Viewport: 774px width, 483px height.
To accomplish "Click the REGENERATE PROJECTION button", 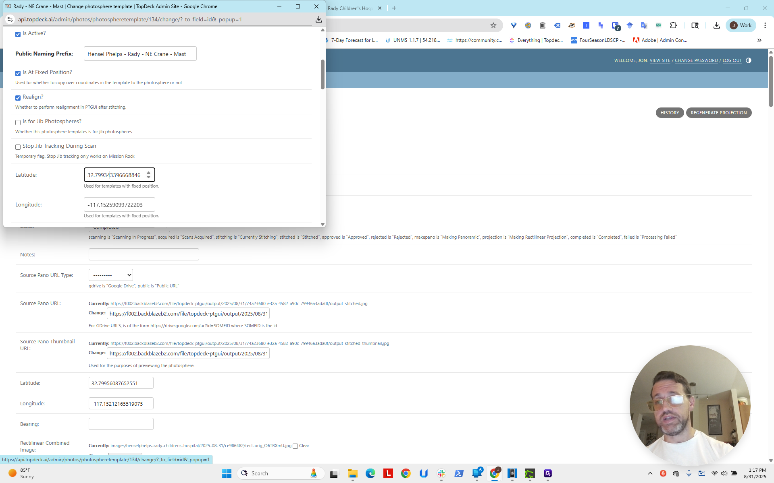I will (719, 113).
